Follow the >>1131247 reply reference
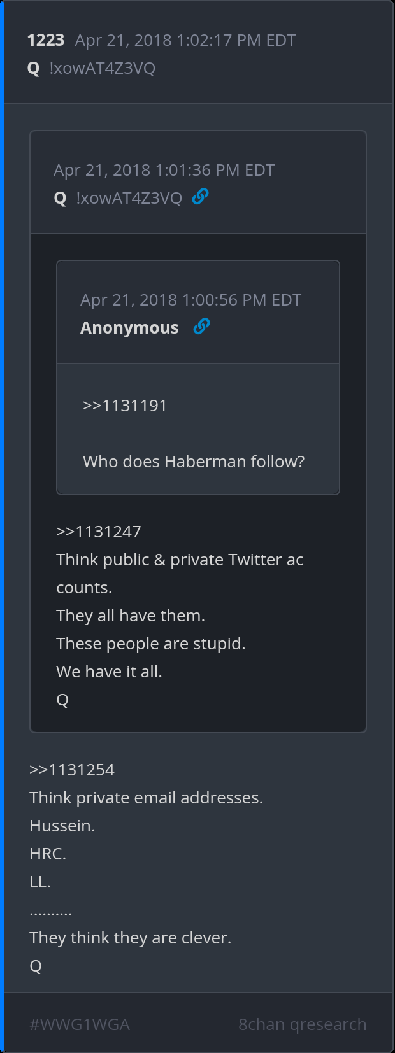395x1053 pixels. (x=99, y=532)
